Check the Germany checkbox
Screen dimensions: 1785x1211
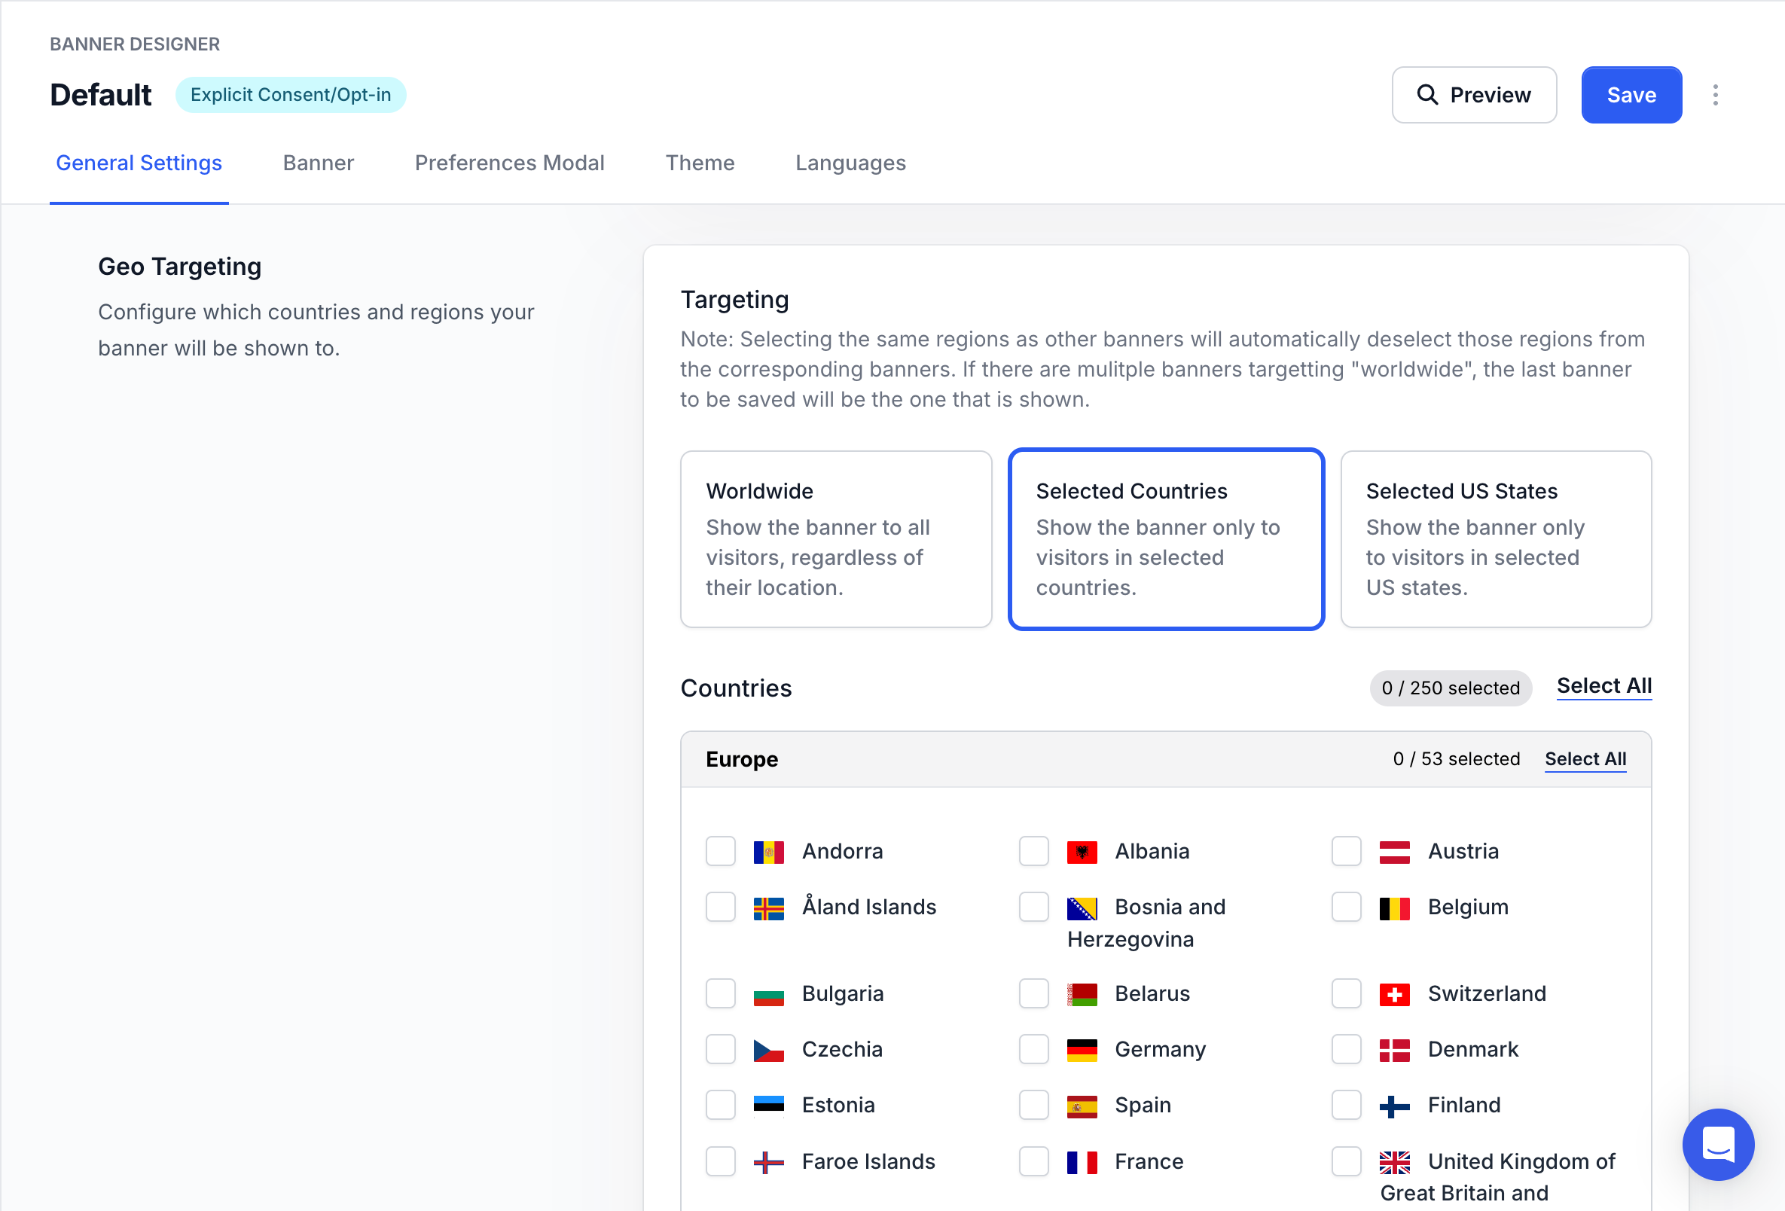(1034, 1049)
